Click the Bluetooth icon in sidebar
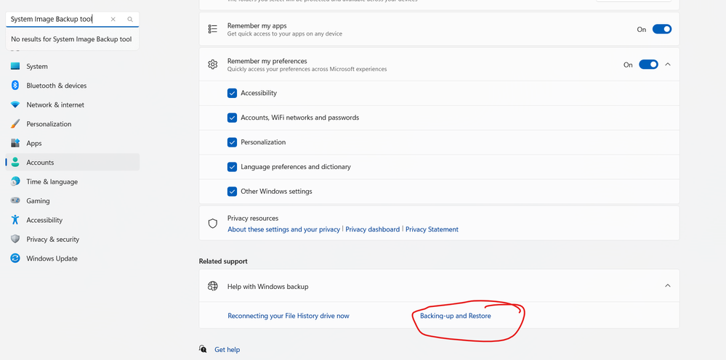The width and height of the screenshot is (726, 360). point(15,86)
